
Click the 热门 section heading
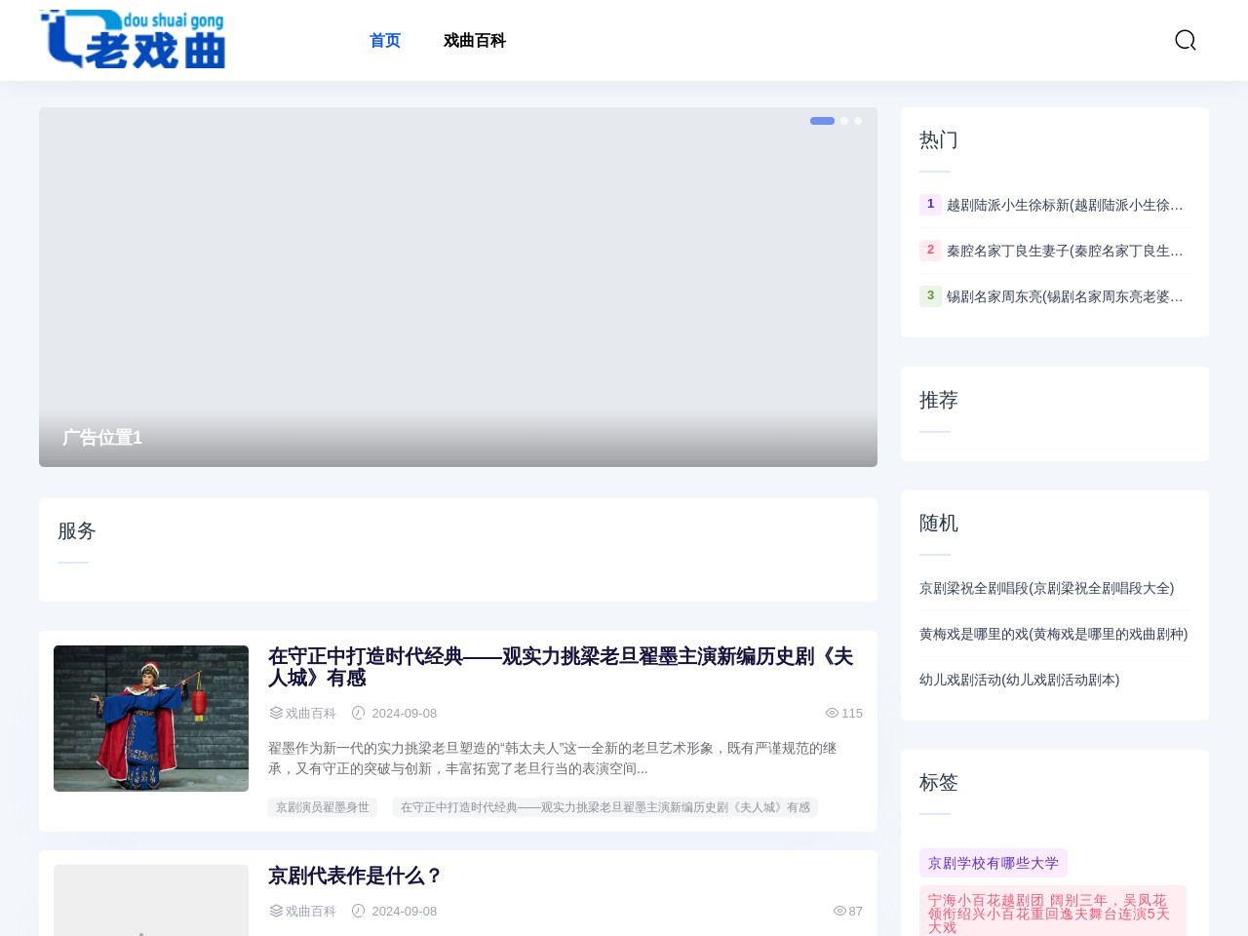[939, 139]
